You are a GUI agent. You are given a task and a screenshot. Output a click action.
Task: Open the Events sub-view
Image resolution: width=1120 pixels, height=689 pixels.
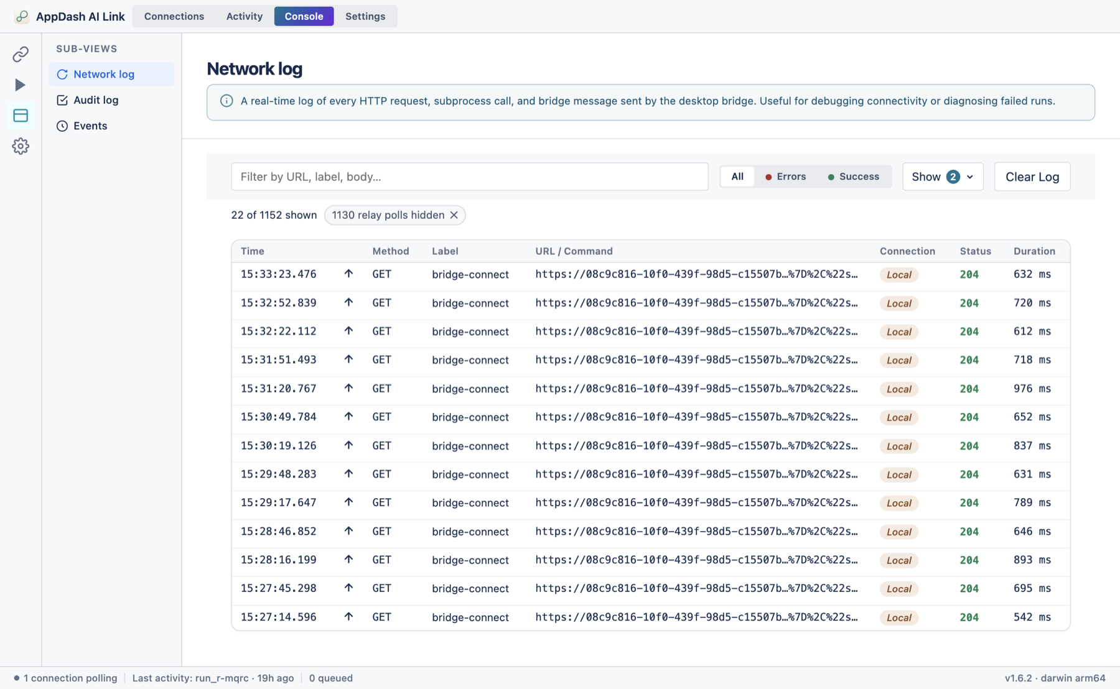[111, 126]
